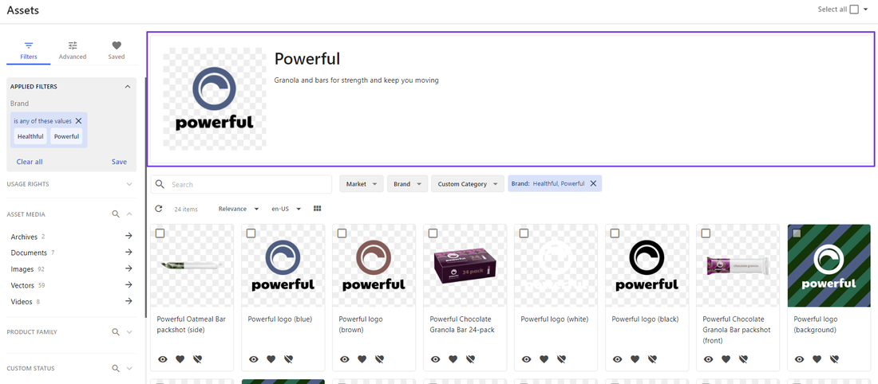
Task: Preview Powerful logo (blue) asset
Action: point(254,359)
